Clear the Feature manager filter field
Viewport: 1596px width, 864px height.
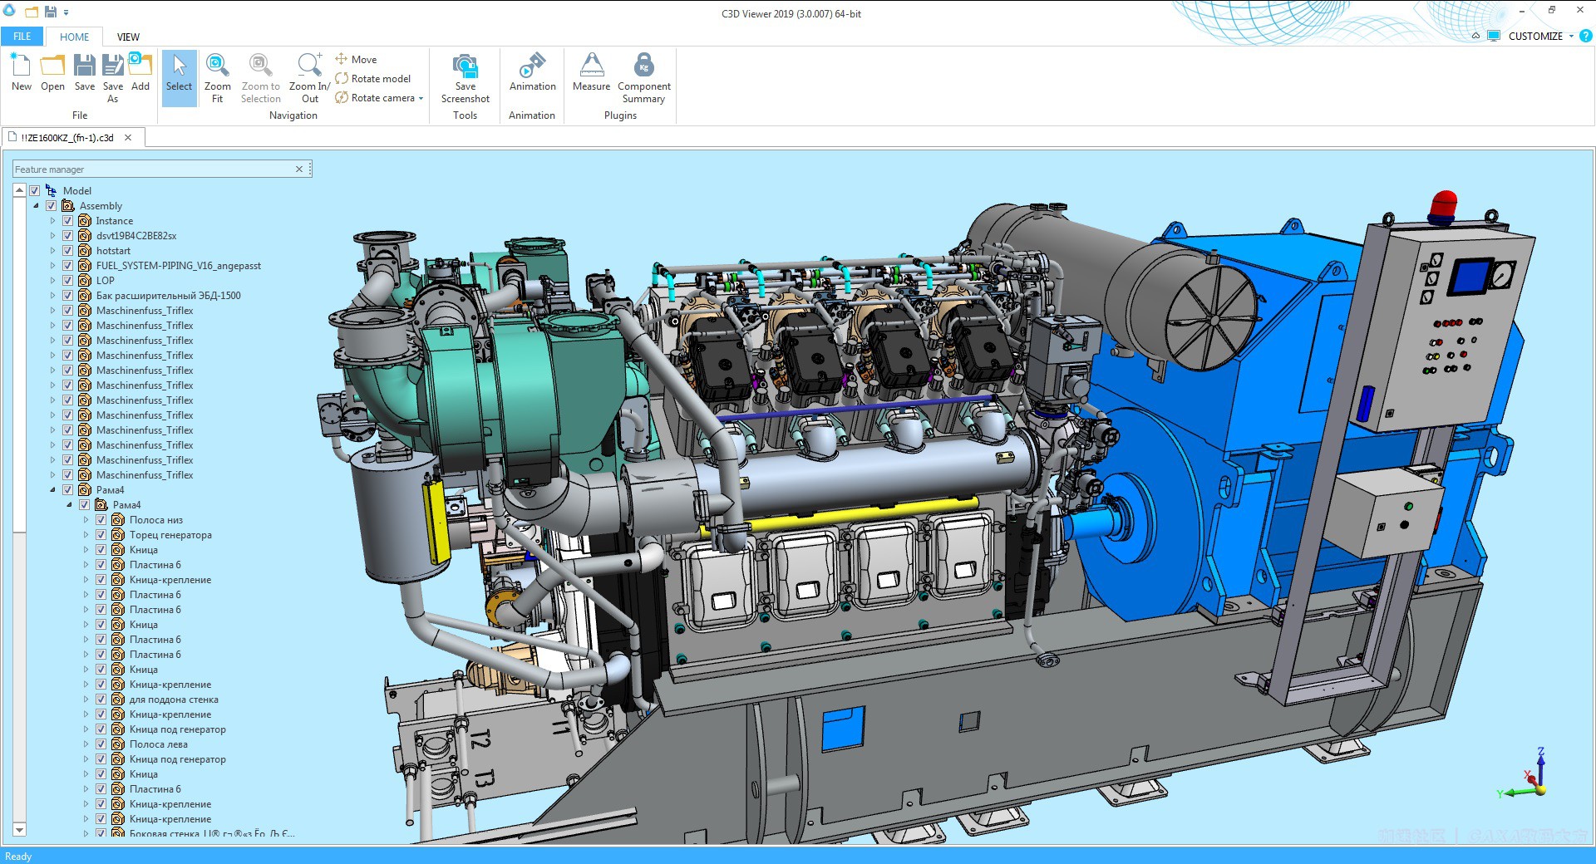coord(299,169)
